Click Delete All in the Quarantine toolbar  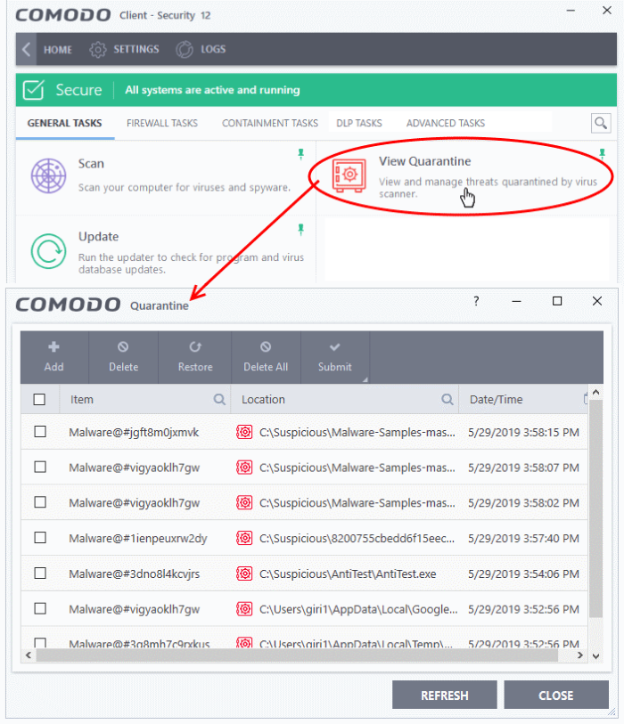[x=266, y=357]
